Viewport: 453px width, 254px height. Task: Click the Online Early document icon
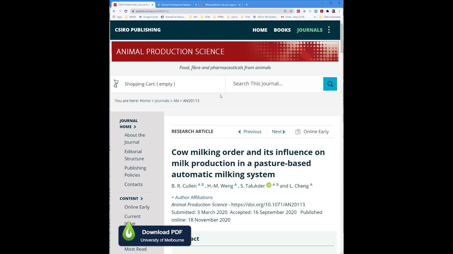(298, 132)
